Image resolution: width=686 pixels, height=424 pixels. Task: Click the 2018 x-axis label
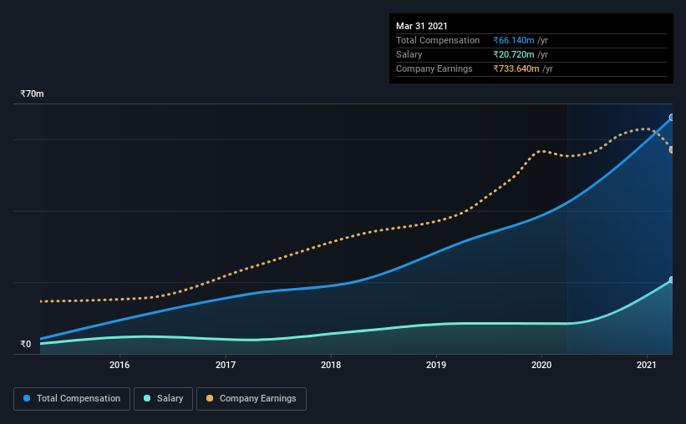(x=331, y=365)
